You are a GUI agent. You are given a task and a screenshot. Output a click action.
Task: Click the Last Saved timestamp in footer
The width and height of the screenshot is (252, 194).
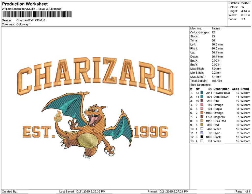82,191
